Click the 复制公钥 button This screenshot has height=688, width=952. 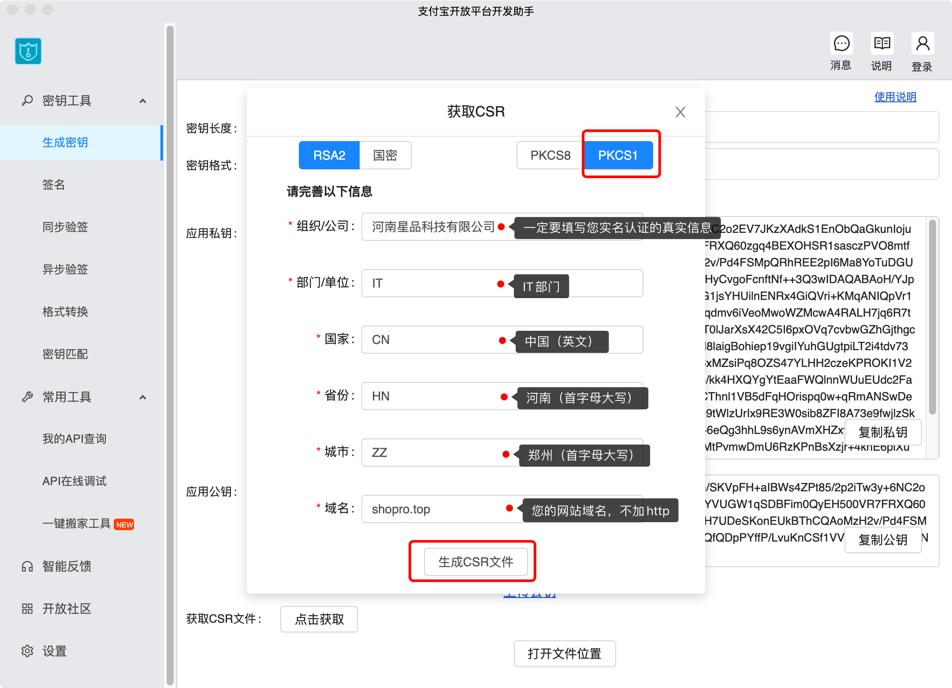[883, 539]
